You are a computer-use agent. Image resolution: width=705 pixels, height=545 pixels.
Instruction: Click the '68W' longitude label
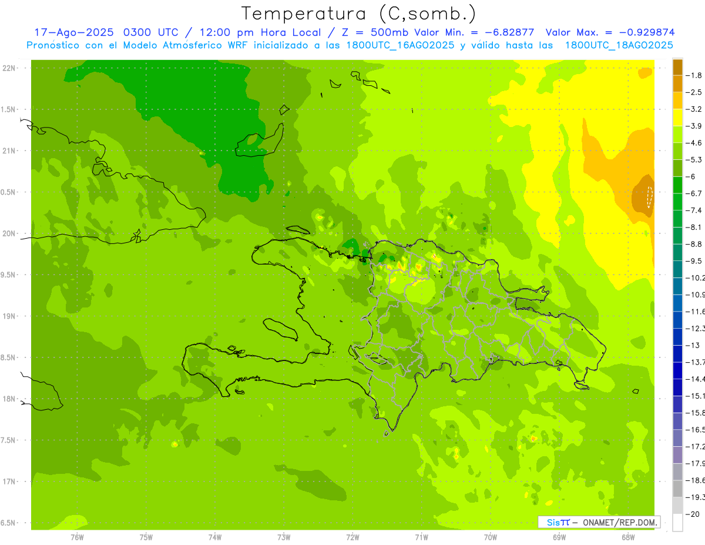point(628,537)
